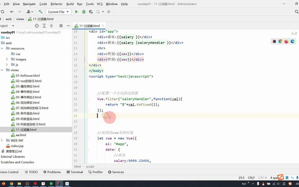The width and height of the screenshot is (299, 187).
Task: Navigate forward with the right arrow
Action: [19, 12]
